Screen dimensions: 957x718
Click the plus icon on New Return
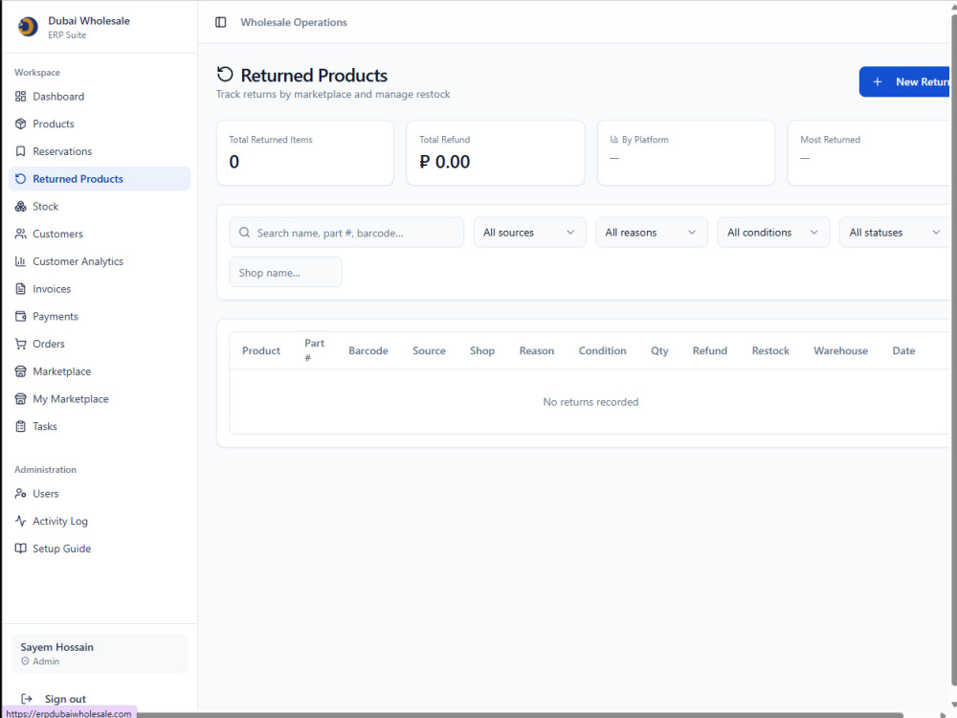878,81
